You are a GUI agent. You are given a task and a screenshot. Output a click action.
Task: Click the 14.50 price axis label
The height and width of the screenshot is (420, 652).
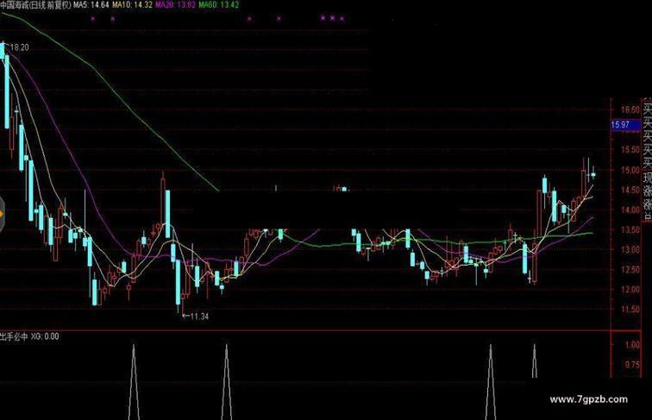click(630, 190)
